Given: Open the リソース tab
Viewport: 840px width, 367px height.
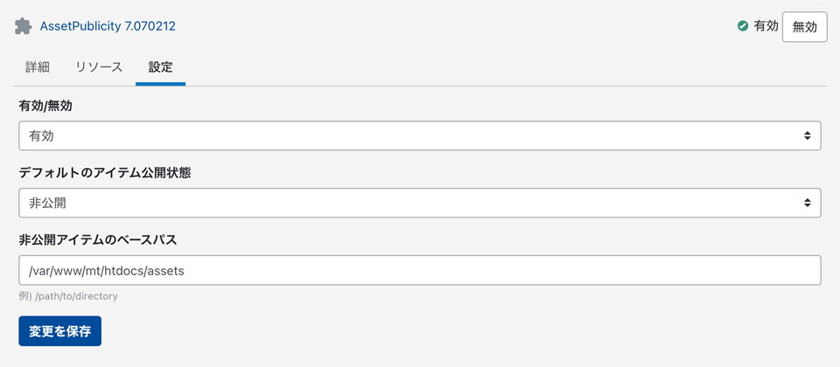Looking at the screenshot, I should [99, 67].
